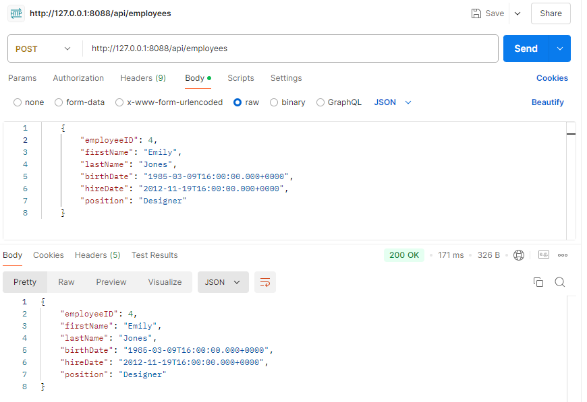Click inside the request URL field

tap(270, 48)
